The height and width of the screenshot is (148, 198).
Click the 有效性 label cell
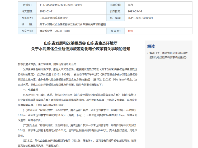(x=115, y=31)
